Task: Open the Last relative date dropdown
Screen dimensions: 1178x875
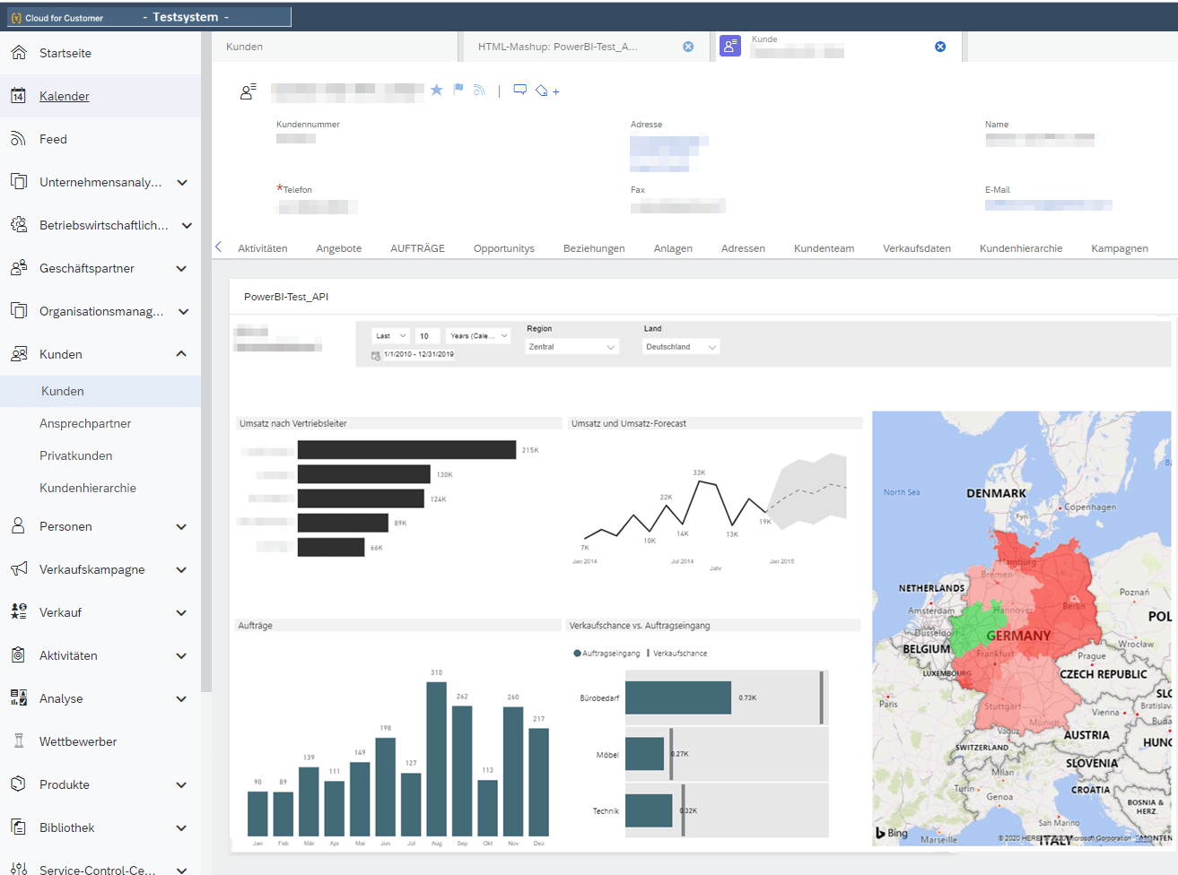Action: pyautogui.click(x=391, y=336)
